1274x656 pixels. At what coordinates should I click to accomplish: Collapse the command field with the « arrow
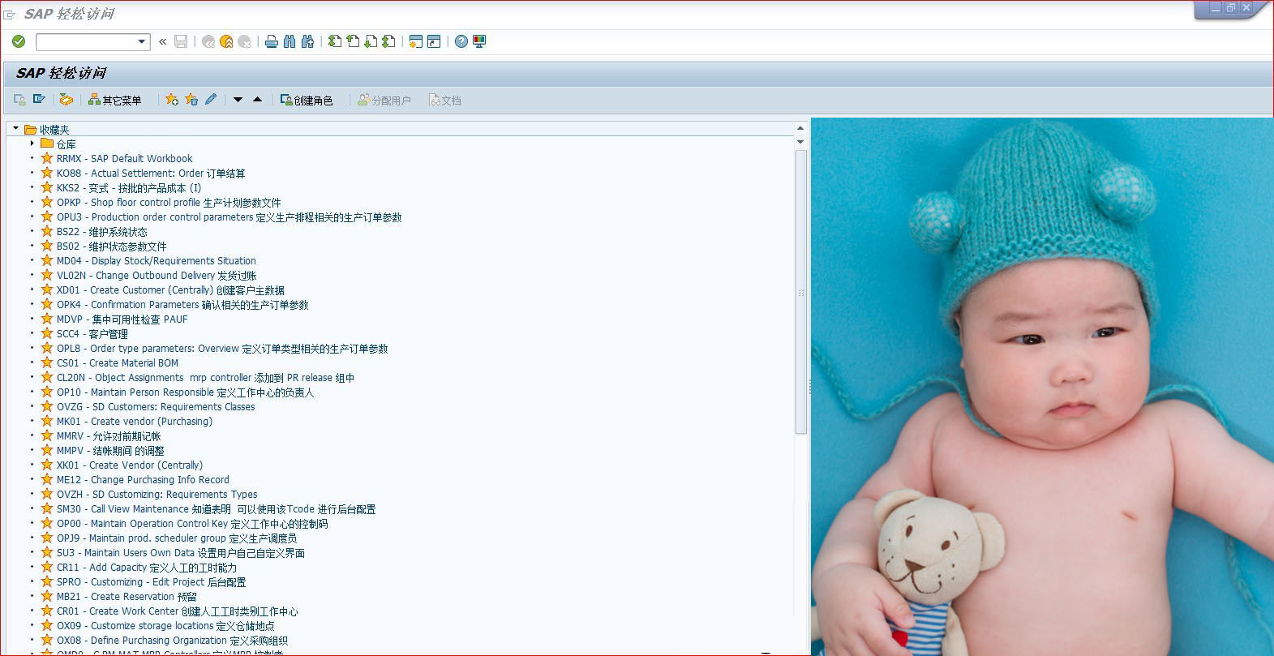click(x=163, y=41)
